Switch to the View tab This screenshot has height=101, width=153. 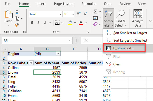pyautogui.click(x=142, y=4)
